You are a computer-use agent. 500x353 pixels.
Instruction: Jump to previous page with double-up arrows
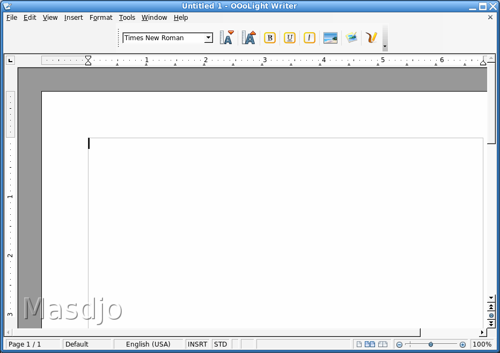491,307
